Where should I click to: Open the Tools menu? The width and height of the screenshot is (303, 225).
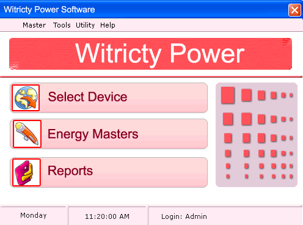[62, 25]
